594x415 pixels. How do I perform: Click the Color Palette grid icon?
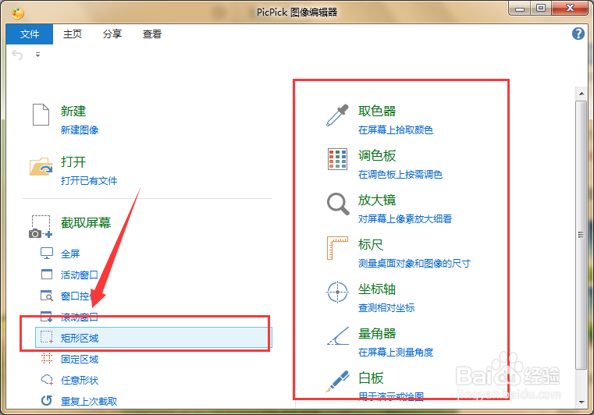pyautogui.click(x=337, y=159)
